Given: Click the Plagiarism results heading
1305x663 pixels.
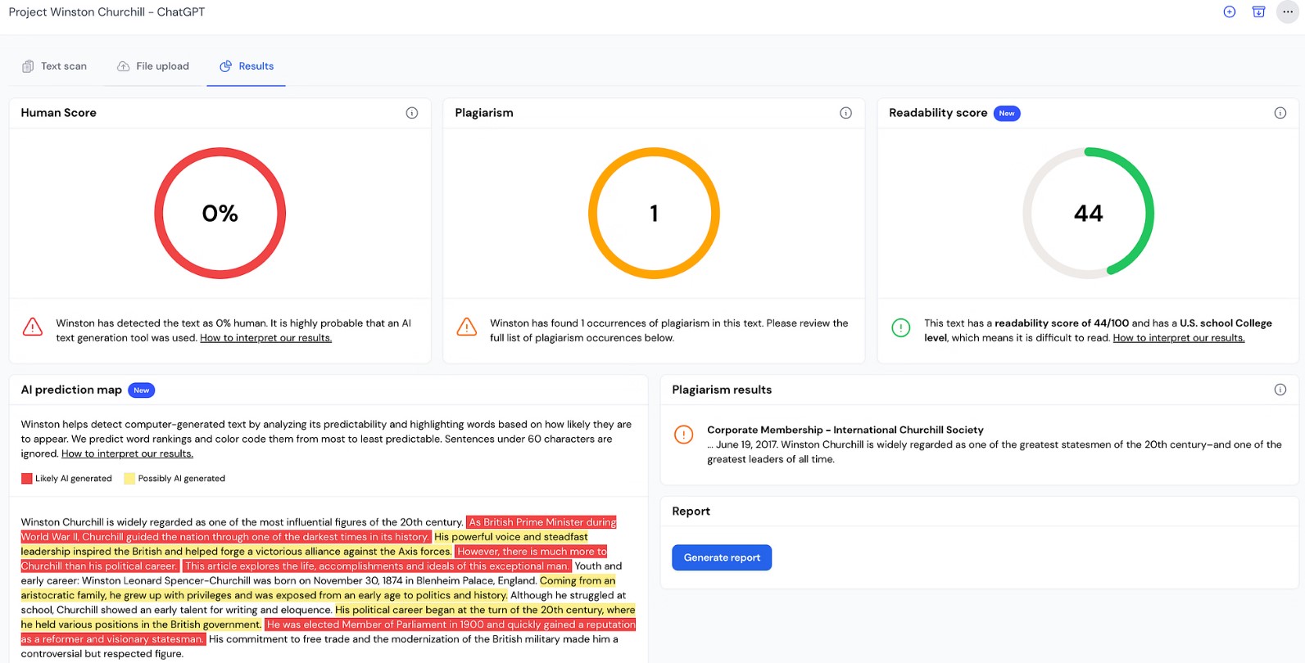Looking at the screenshot, I should [x=722, y=390].
